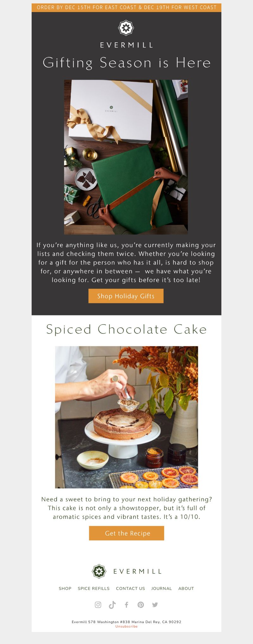Open the SHOP footer link
Screen dimensions: 253x644
(x=65, y=588)
